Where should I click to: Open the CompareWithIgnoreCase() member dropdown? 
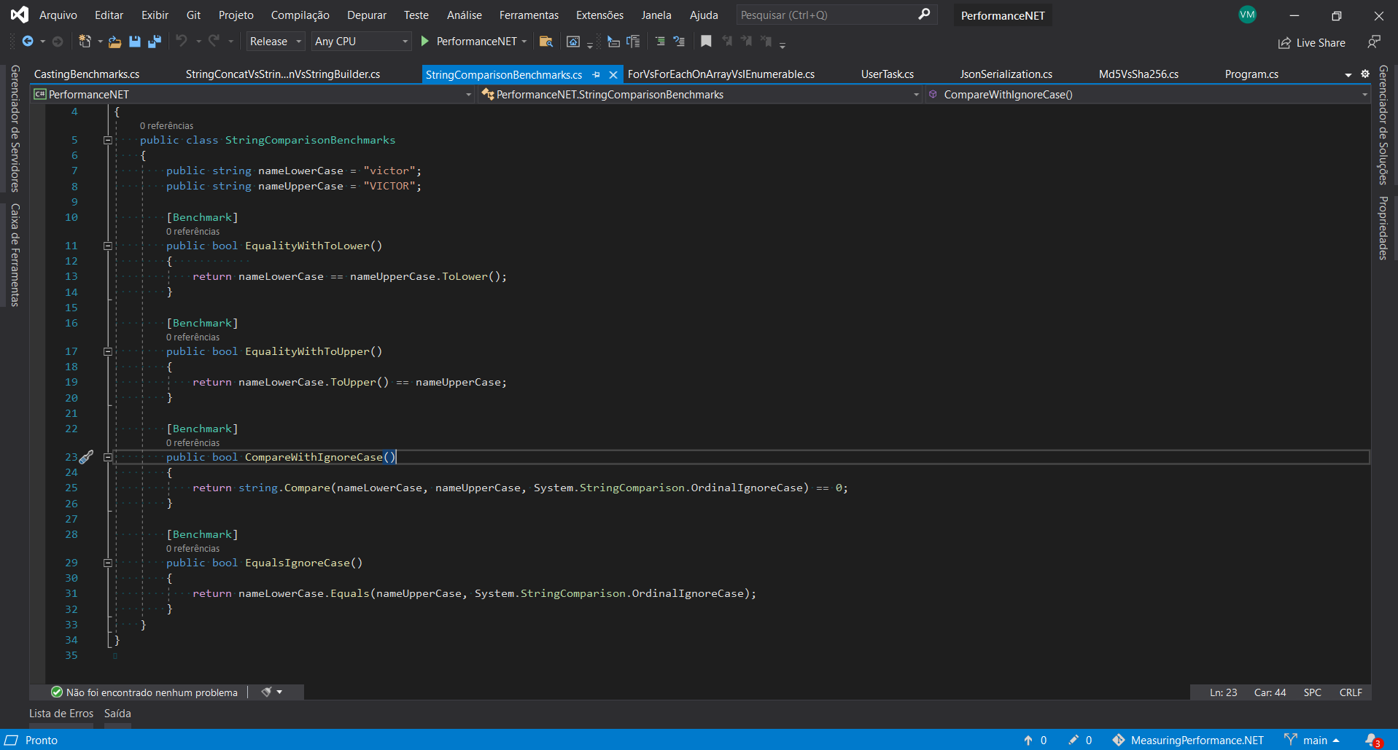1148,95
